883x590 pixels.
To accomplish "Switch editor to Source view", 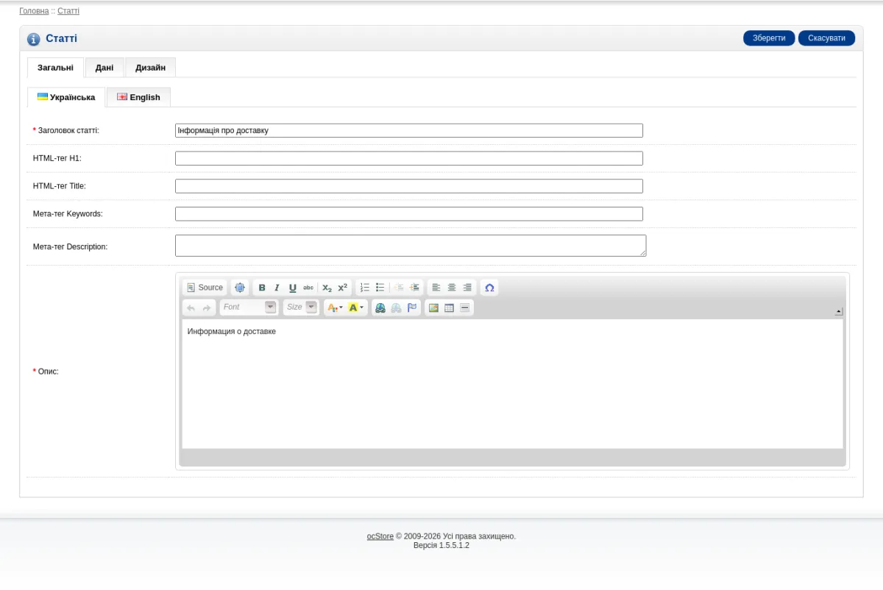I will click(205, 288).
